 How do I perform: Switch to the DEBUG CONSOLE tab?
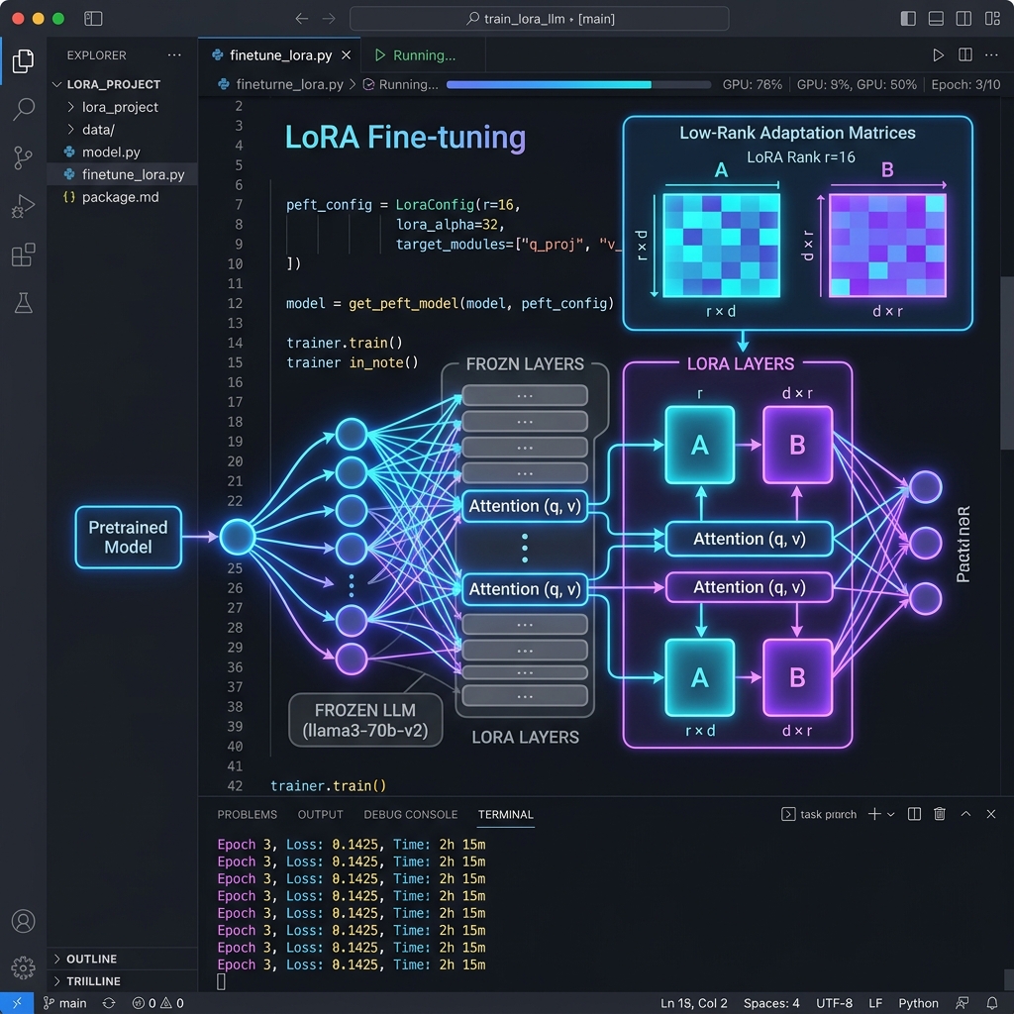[411, 814]
